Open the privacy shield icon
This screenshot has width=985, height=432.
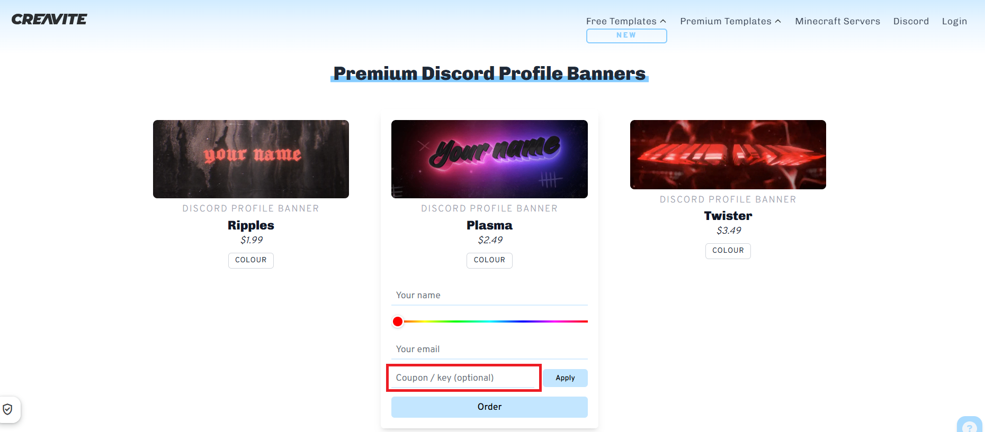[x=7, y=409]
